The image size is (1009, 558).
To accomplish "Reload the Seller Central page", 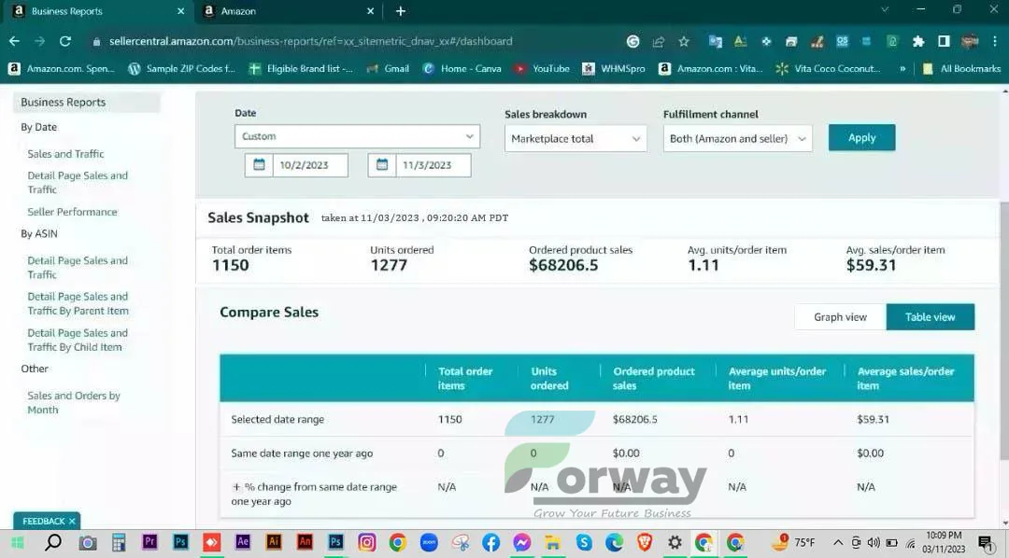I will click(x=65, y=41).
